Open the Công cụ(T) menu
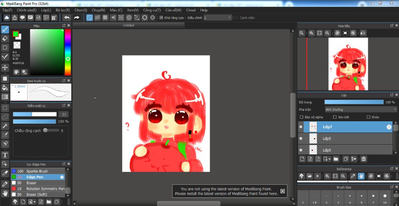399x206 pixels. [x=152, y=10]
